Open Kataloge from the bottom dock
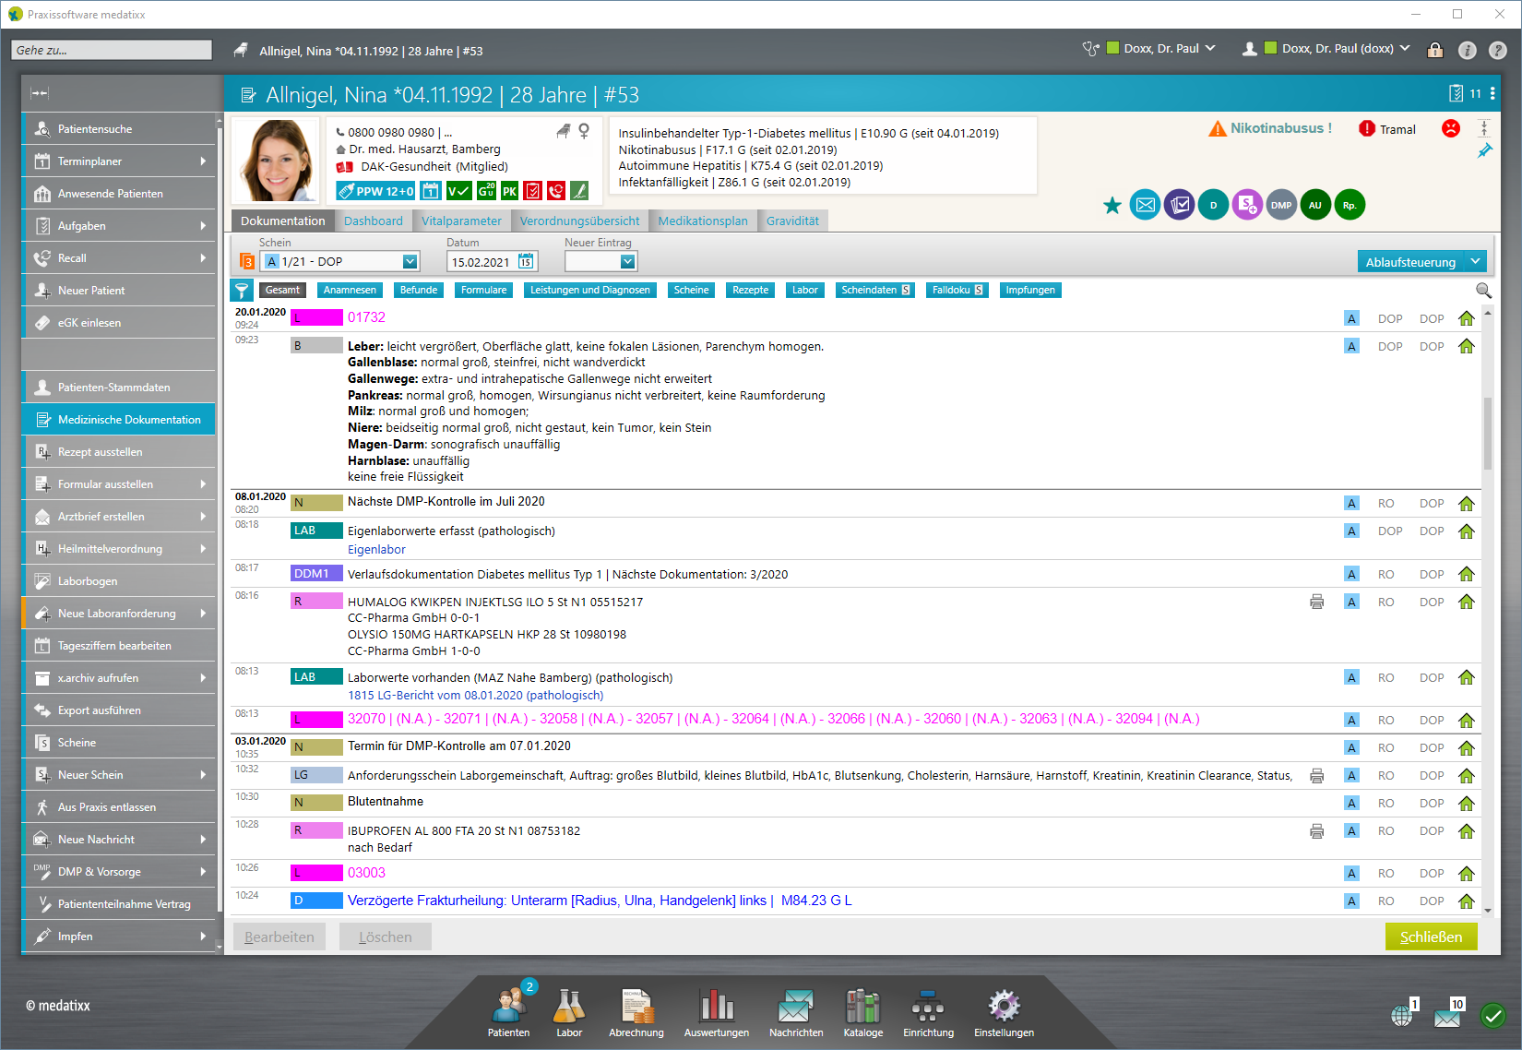Screen dimensions: 1522x1050 [x=862, y=1012]
